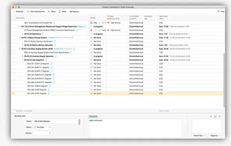Click link icon beside 42 Auxiliary Supply Operation
This screenshot has height=146, width=231.
(56, 56)
